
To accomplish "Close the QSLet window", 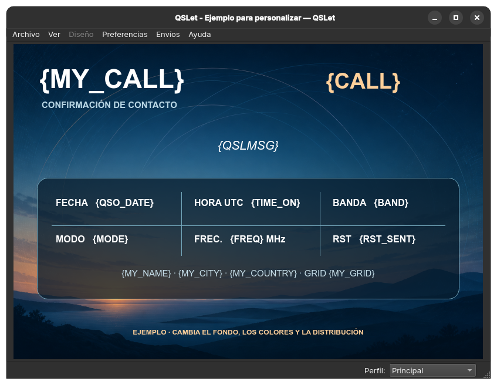I will pyautogui.click(x=476, y=18).
